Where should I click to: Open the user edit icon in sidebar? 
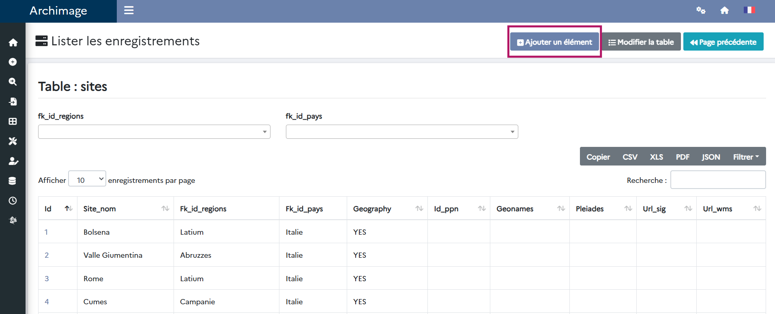click(x=13, y=161)
